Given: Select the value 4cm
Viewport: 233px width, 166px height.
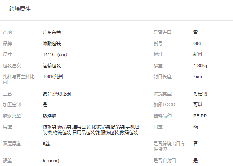Looking at the screenshot, I should [197, 77].
